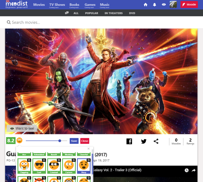203x182 pixels.
Task: Click the emoji picker scrollbar
Action: tap(92, 164)
